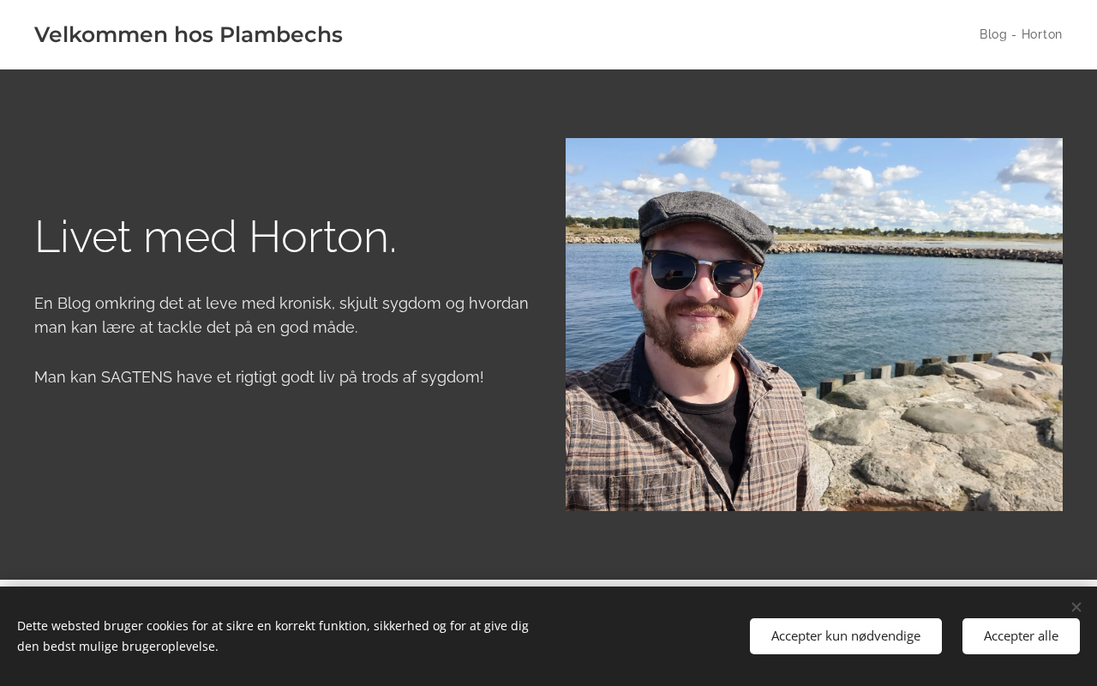Click the cookie notice text "Dette websted bruger cookies"
Viewport: 1097px width, 686px height.
click(273, 636)
